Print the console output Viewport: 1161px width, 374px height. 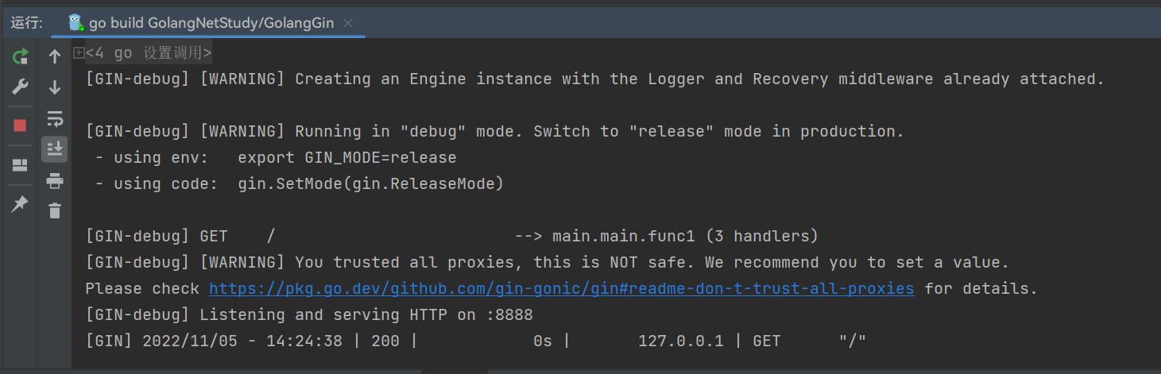55,181
